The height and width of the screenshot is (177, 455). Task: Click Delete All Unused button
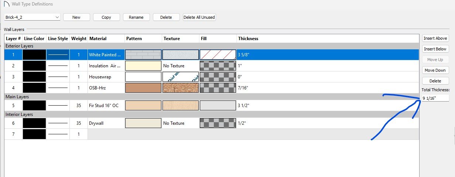pos(199,17)
